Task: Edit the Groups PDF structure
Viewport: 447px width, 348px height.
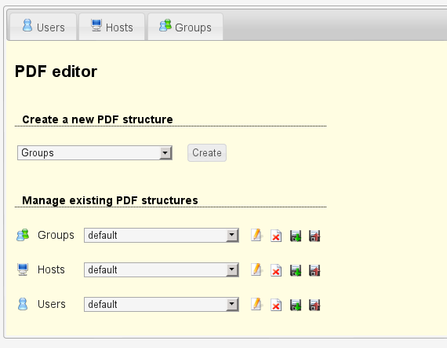Action: click(257, 236)
